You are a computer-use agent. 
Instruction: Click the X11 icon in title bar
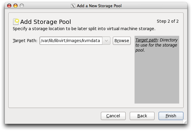[73, 6]
